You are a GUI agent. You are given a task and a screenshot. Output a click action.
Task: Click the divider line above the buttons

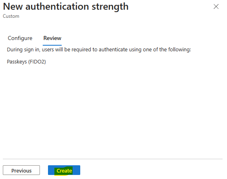[112, 159]
